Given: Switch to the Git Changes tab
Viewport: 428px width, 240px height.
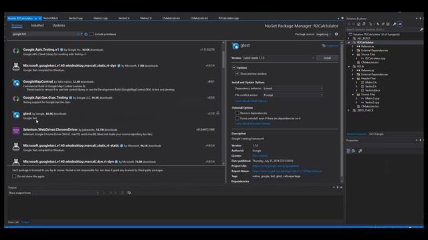Looking at the screenshot, I should [377, 134].
